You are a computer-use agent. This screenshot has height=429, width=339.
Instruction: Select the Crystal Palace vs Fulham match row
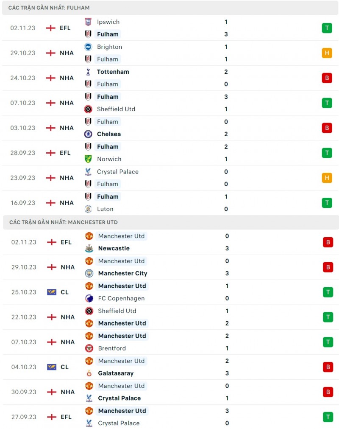click(169, 178)
